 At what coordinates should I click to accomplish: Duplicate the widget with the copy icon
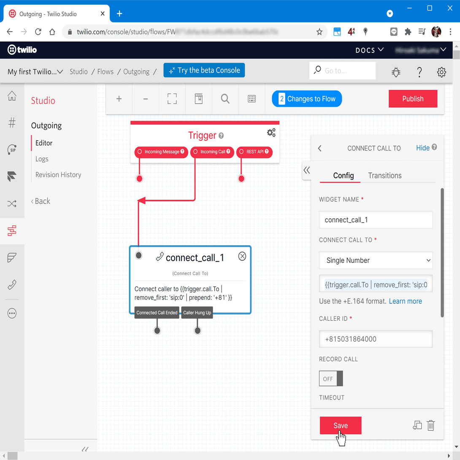coord(417,425)
